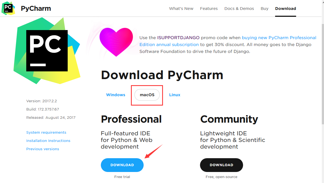Click the pink heart promo image
324x183 pixels.
tap(116, 42)
